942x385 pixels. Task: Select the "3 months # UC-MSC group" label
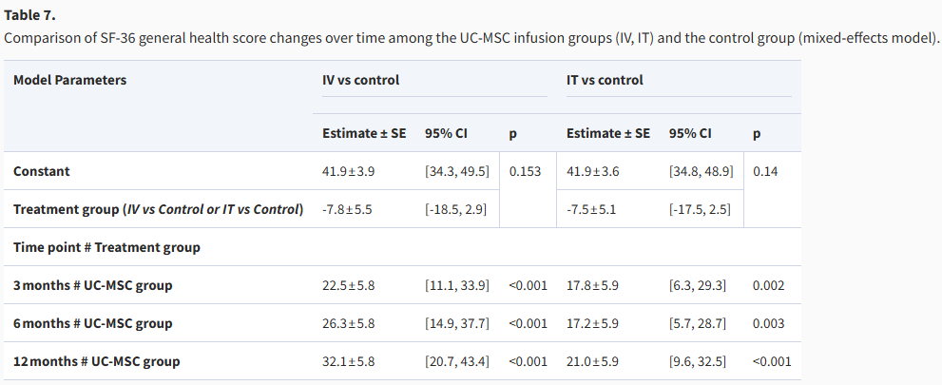point(92,285)
